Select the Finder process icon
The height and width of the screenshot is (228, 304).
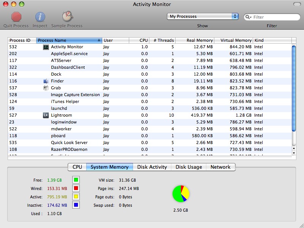[46, 81]
